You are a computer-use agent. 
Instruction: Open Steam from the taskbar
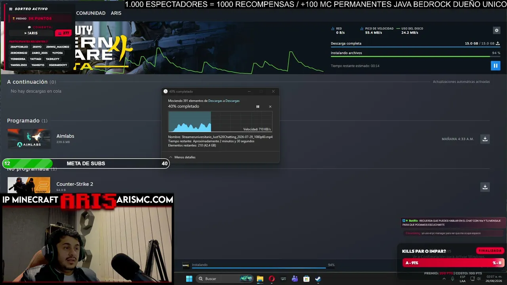tap(318, 279)
